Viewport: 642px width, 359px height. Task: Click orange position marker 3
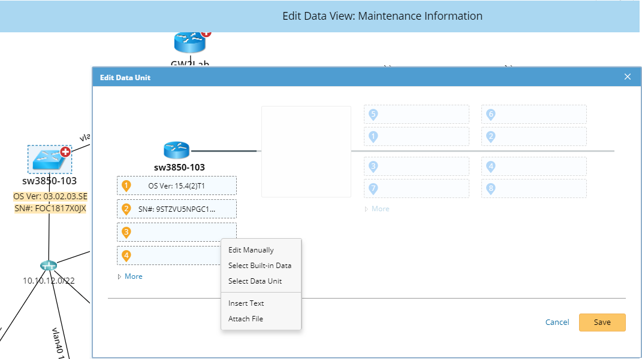[126, 233]
